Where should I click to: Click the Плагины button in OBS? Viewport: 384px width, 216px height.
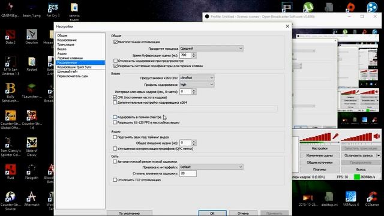[320, 169]
